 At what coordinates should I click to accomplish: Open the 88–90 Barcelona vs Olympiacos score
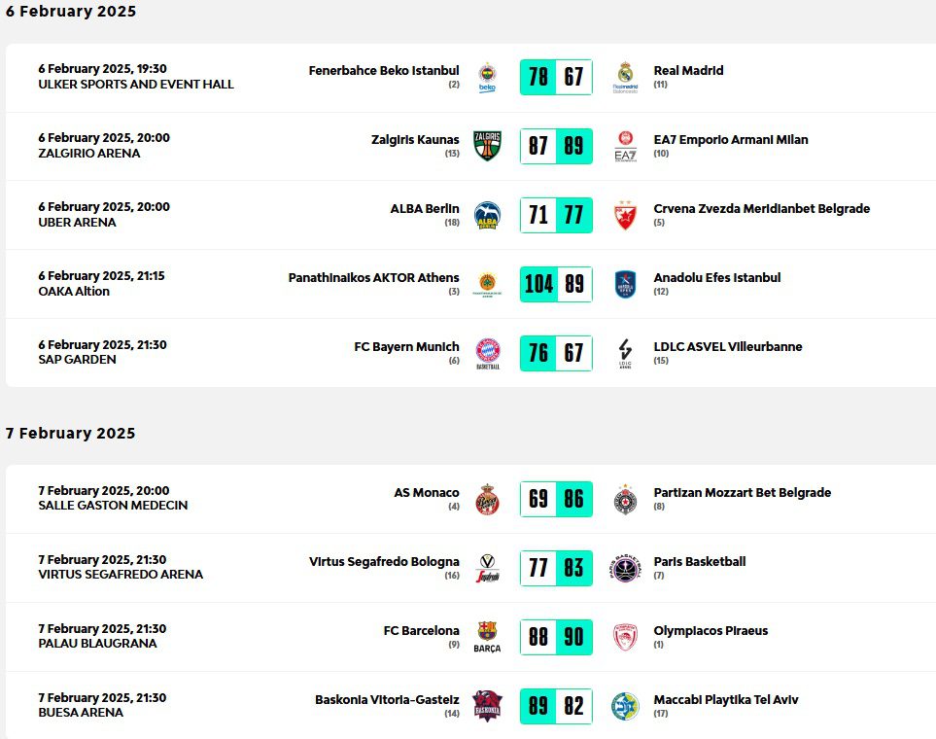click(556, 637)
